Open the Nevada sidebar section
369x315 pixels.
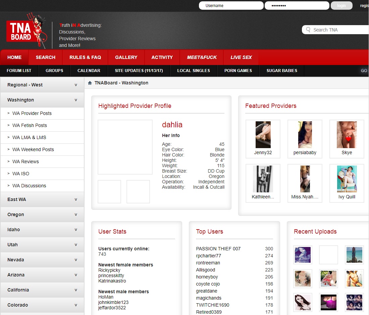pyautogui.click(x=42, y=260)
